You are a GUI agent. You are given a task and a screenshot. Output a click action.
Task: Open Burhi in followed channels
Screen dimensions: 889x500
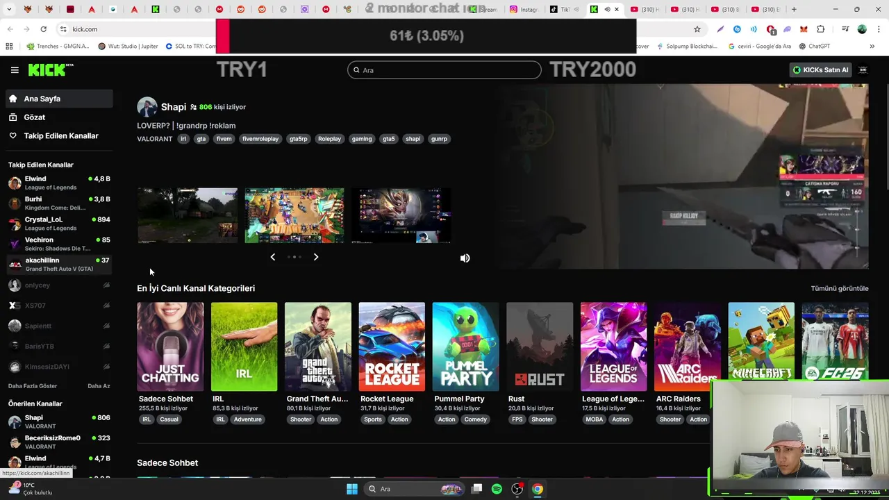coord(59,203)
